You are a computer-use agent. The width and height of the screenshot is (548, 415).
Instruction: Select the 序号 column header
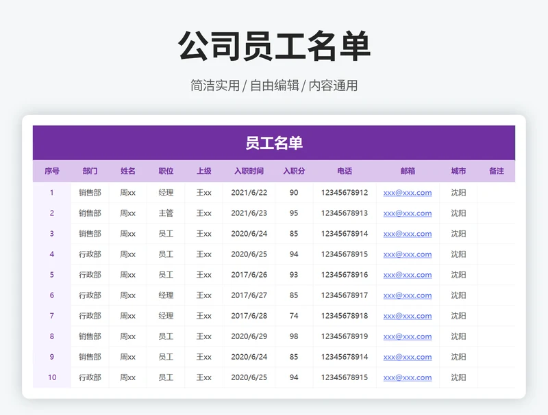pos(52,171)
